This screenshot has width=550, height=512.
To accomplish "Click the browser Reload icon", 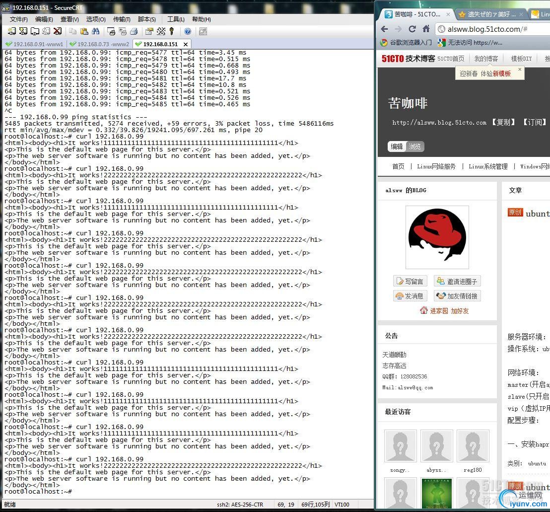I will (412, 29).
